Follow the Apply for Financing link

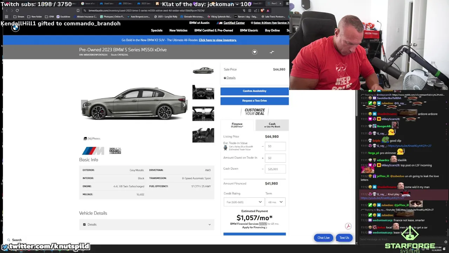pyautogui.click(x=255, y=227)
